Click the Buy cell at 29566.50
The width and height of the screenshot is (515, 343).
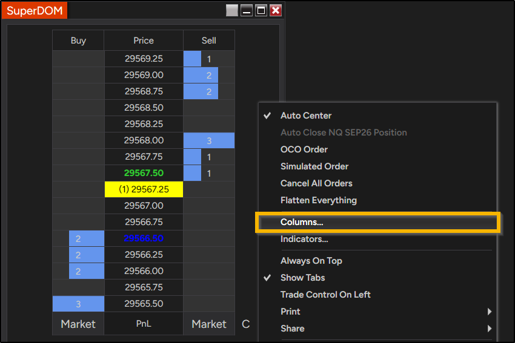pos(78,238)
